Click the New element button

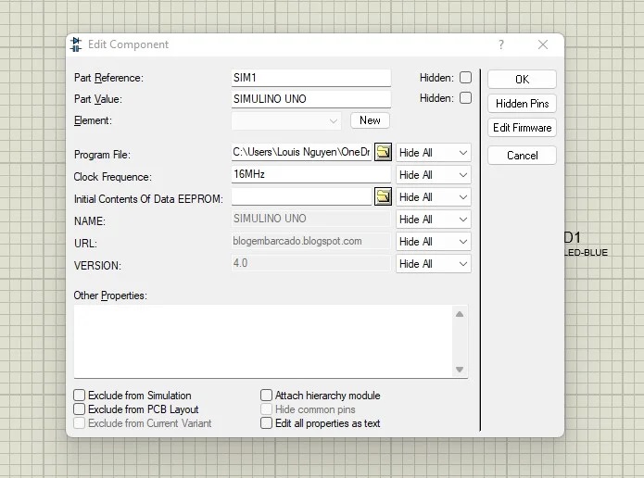pyautogui.click(x=370, y=120)
